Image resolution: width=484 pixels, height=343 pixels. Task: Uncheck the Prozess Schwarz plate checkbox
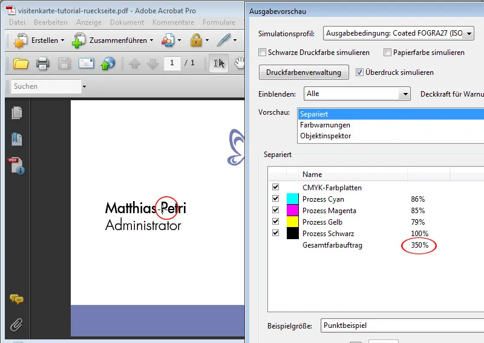click(276, 232)
